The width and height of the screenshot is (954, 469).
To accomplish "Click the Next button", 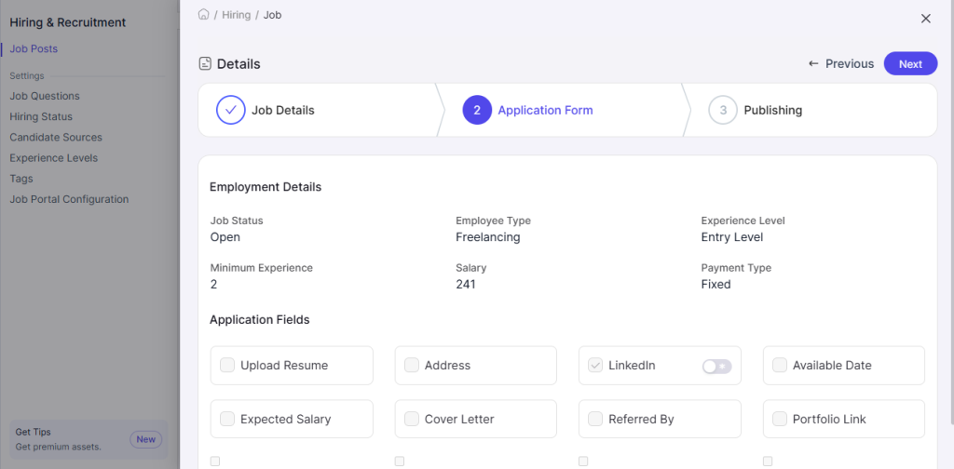I will 910,64.
